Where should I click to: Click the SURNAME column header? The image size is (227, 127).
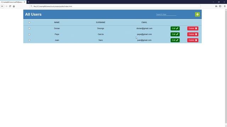pos(101,23)
